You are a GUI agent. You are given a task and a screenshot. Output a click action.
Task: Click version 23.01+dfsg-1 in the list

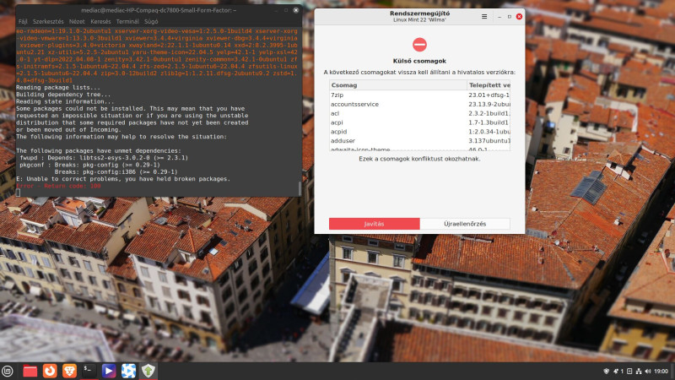point(489,95)
